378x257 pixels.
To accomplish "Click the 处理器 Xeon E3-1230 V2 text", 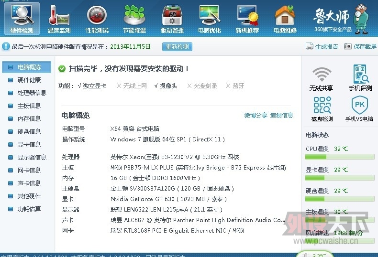I will pyautogui.click(x=175, y=157).
